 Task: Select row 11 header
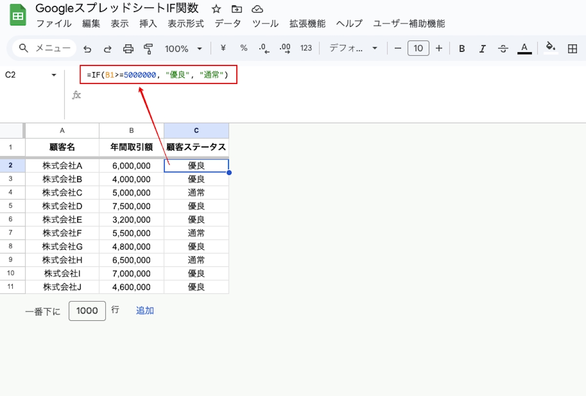pyautogui.click(x=11, y=287)
